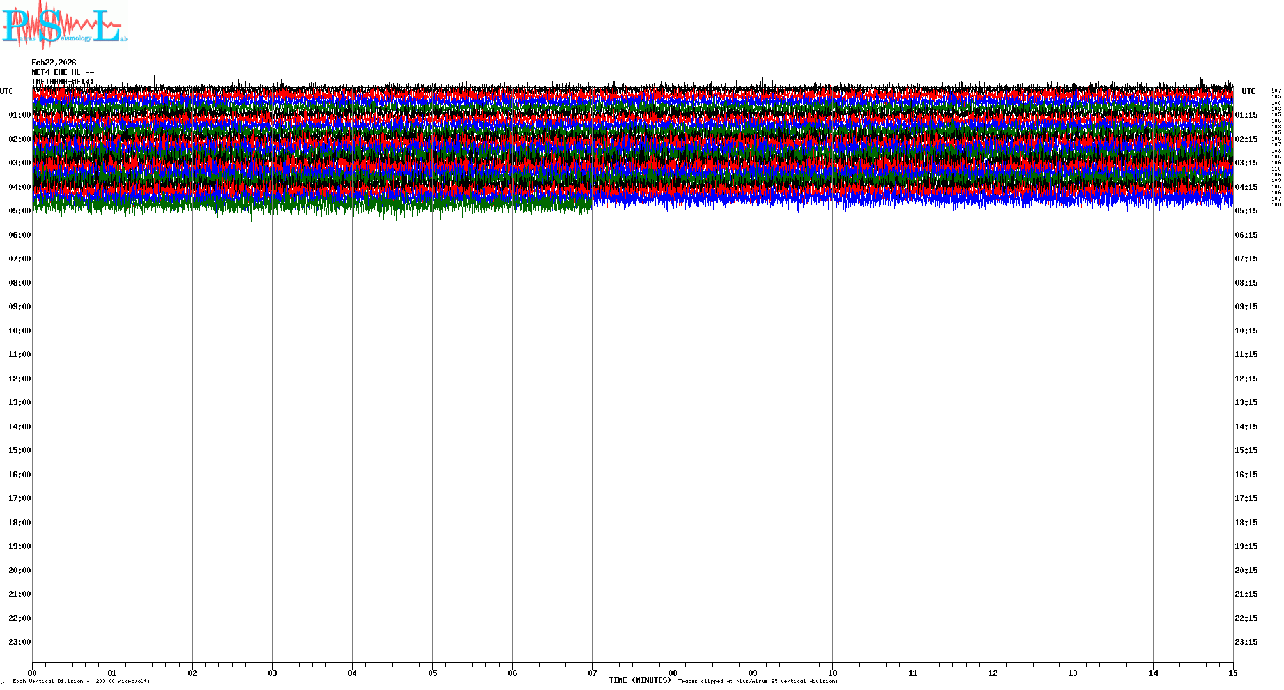Image resolution: width=1284 pixels, height=690 pixels.
Task: Click the right UTC axis label
Action: click(x=1248, y=91)
